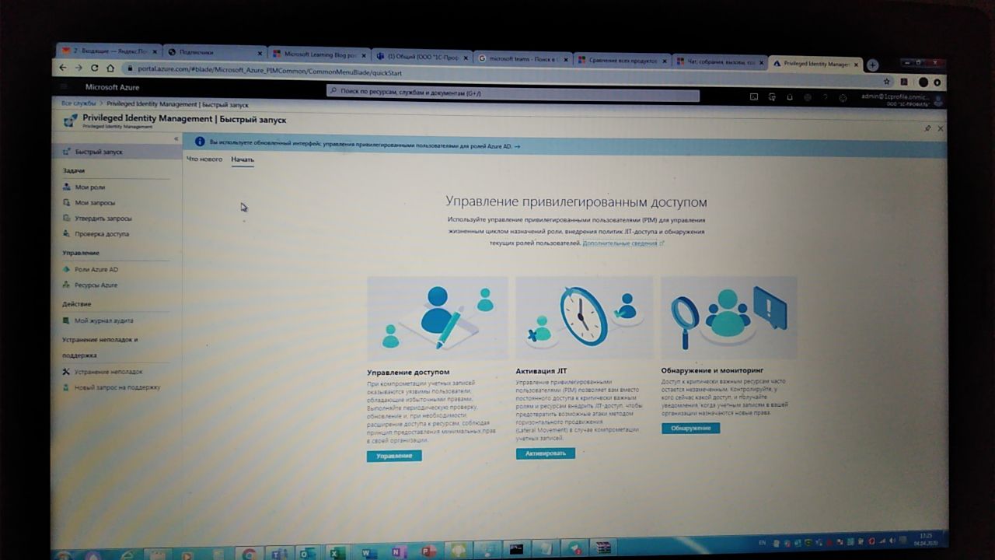Viewport: 995px width, 560px height.
Task: Open Azure portal settings gear
Action: pyautogui.click(x=808, y=98)
